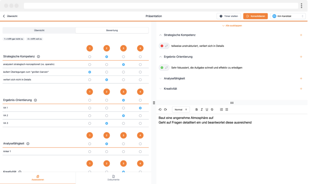
Task: Undo last edit in notes editor
Action: pyautogui.click(x=160, y=110)
